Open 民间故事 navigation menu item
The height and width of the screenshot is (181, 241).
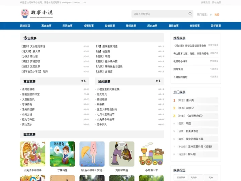(x=68, y=26)
